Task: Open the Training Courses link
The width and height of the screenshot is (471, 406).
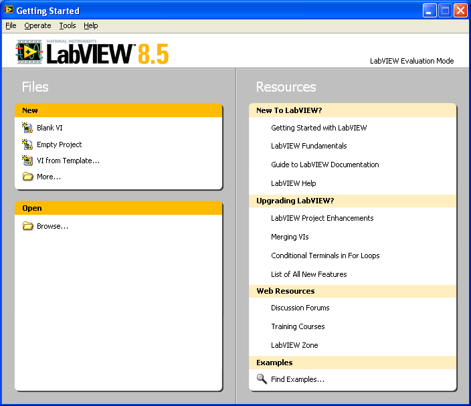Action: click(x=298, y=326)
